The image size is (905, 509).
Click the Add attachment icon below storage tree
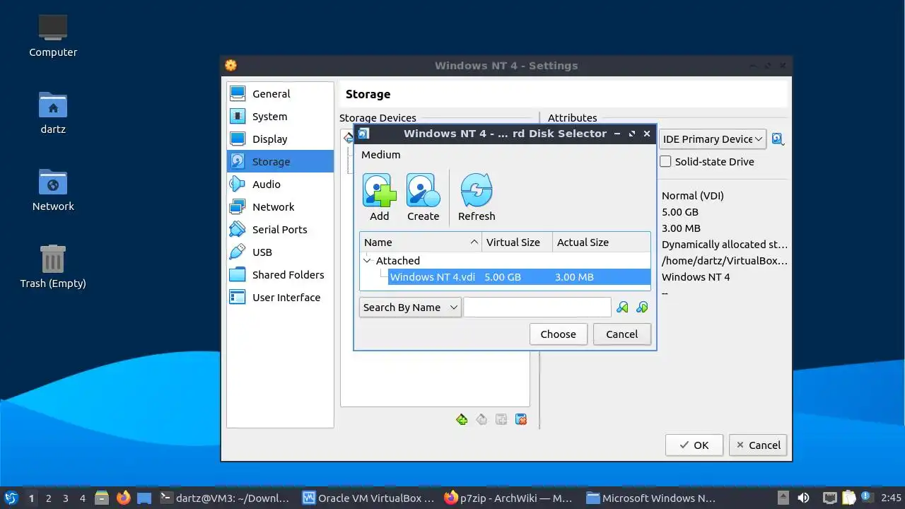501,419
